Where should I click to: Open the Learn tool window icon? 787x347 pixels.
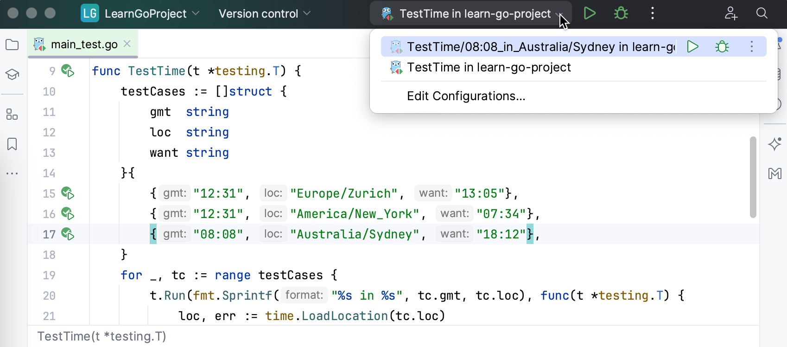click(x=12, y=74)
